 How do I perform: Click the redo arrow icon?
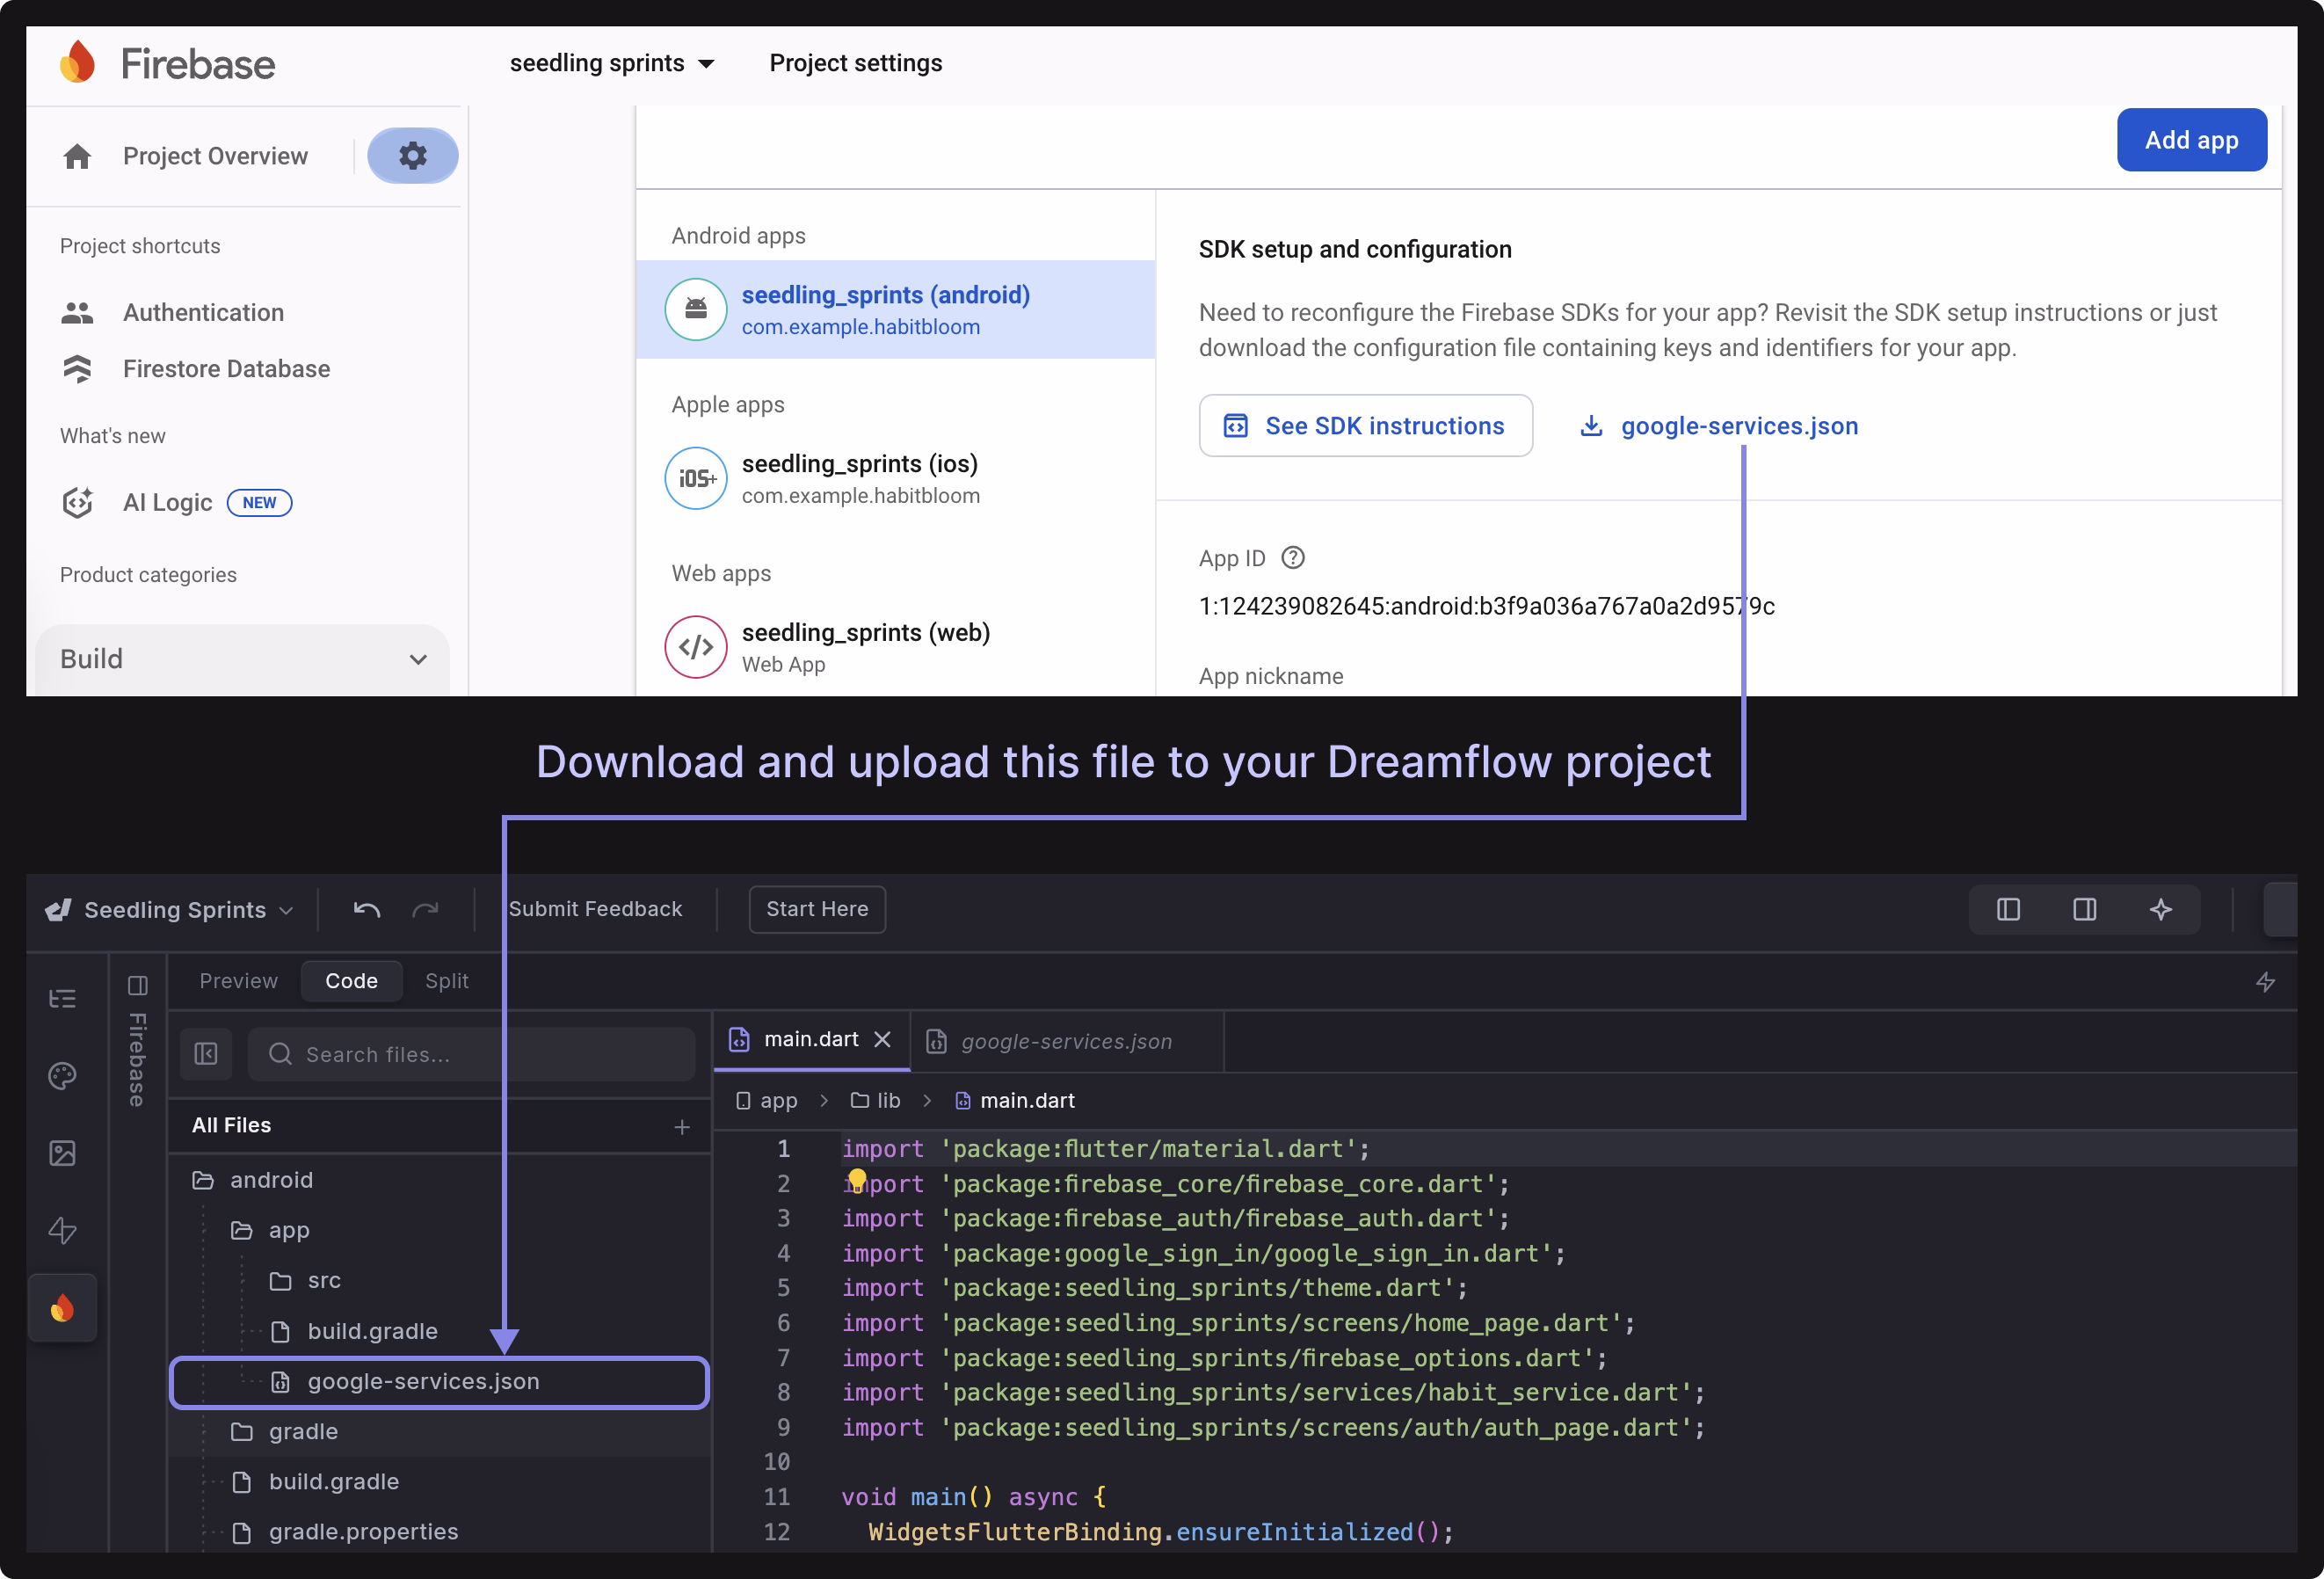[x=425, y=909]
